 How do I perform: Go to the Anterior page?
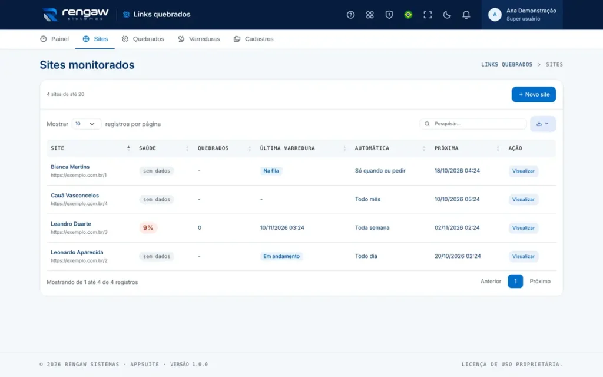(x=491, y=281)
